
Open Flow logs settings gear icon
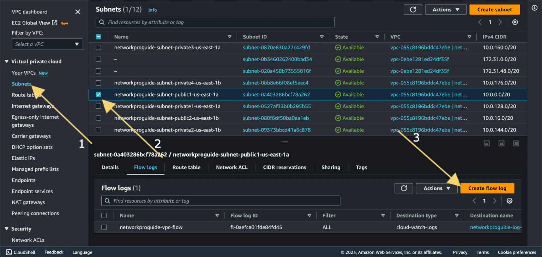pyautogui.click(x=509, y=201)
